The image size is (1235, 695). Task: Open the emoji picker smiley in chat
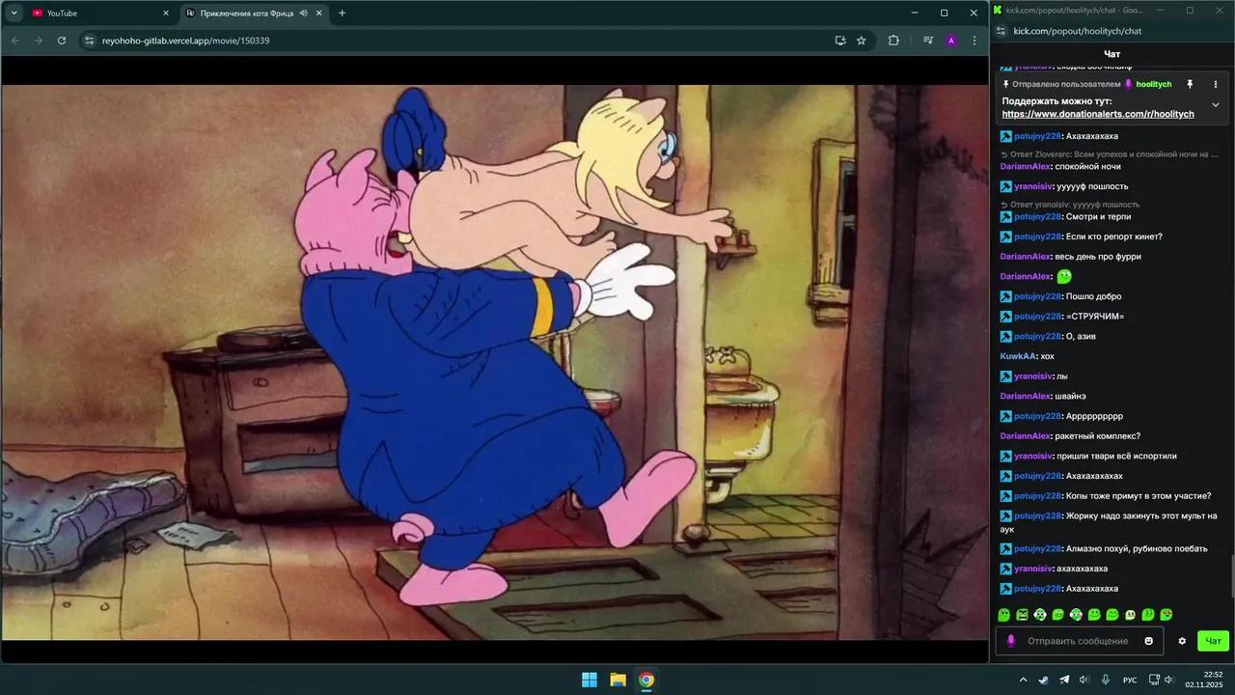(x=1148, y=641)
